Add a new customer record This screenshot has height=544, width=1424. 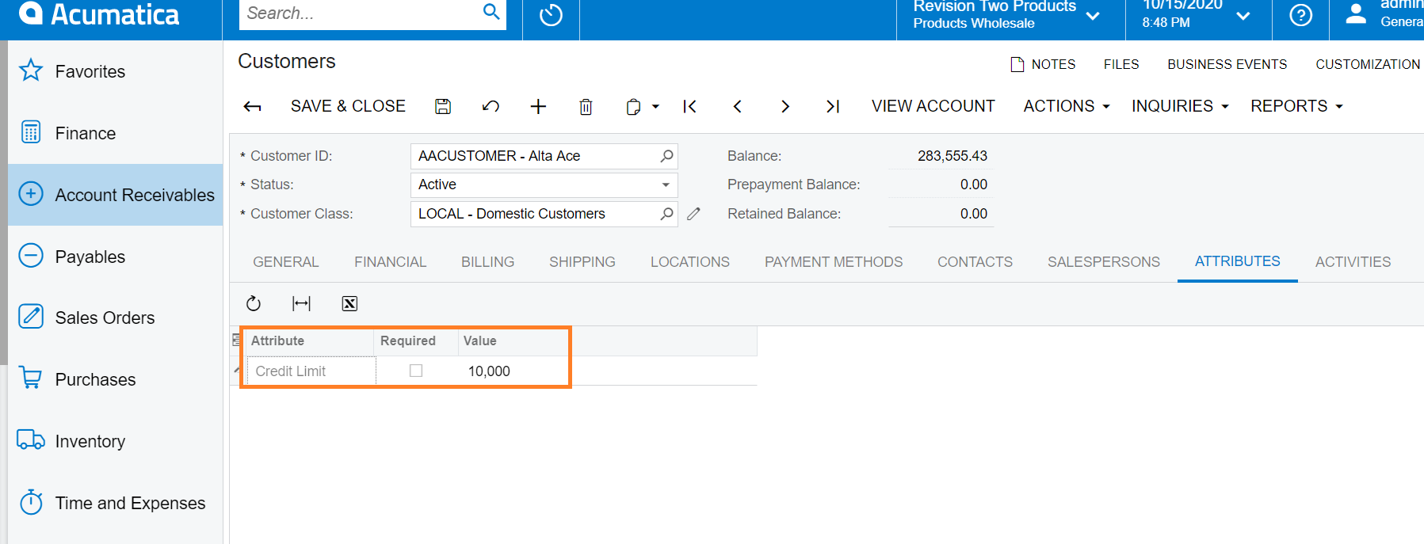[538, 106]
